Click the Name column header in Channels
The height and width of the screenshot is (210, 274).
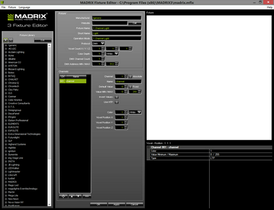76,76
